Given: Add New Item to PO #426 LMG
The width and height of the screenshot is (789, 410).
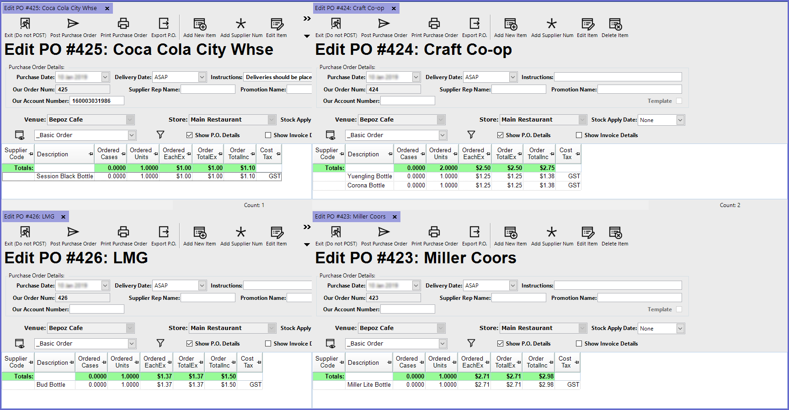Looking at the screenshot, I should point(200,236).
